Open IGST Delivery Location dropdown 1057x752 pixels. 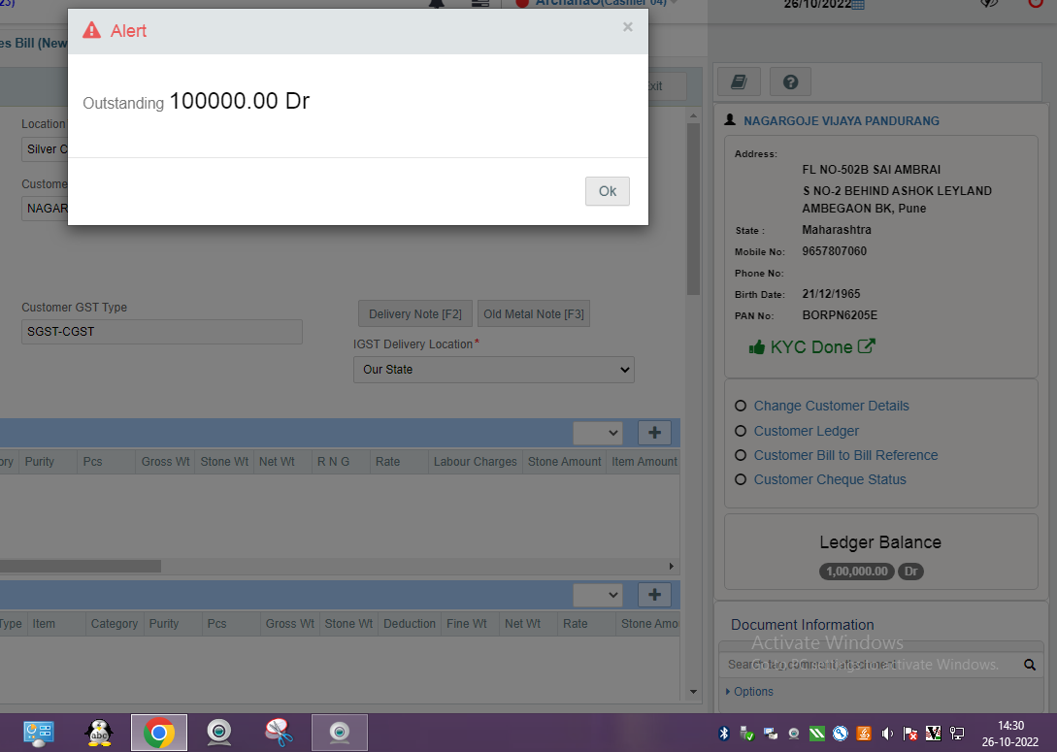pyautogui.click(x=493, y=370)
